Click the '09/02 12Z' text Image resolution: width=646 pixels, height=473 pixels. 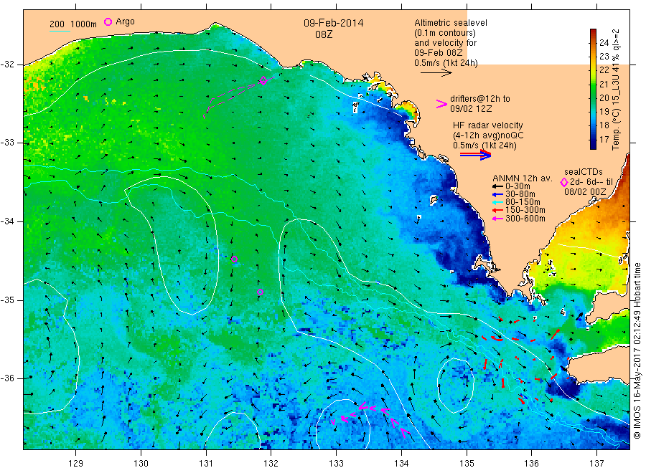(x=471, y=109)
